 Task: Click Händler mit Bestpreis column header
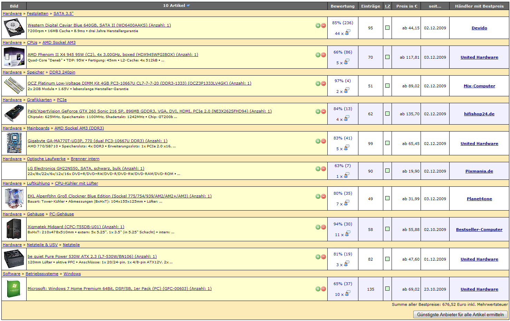point(479,6)
